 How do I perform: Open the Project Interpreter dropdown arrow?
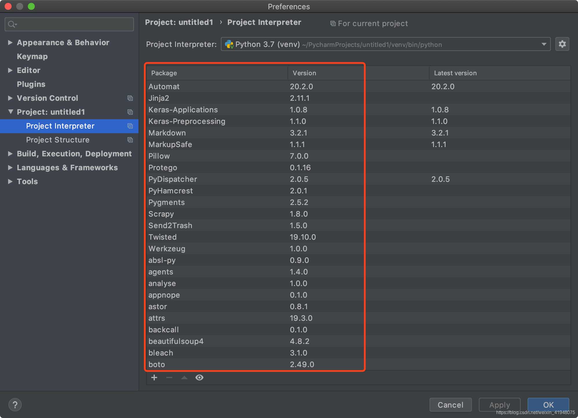pos(544,44)
